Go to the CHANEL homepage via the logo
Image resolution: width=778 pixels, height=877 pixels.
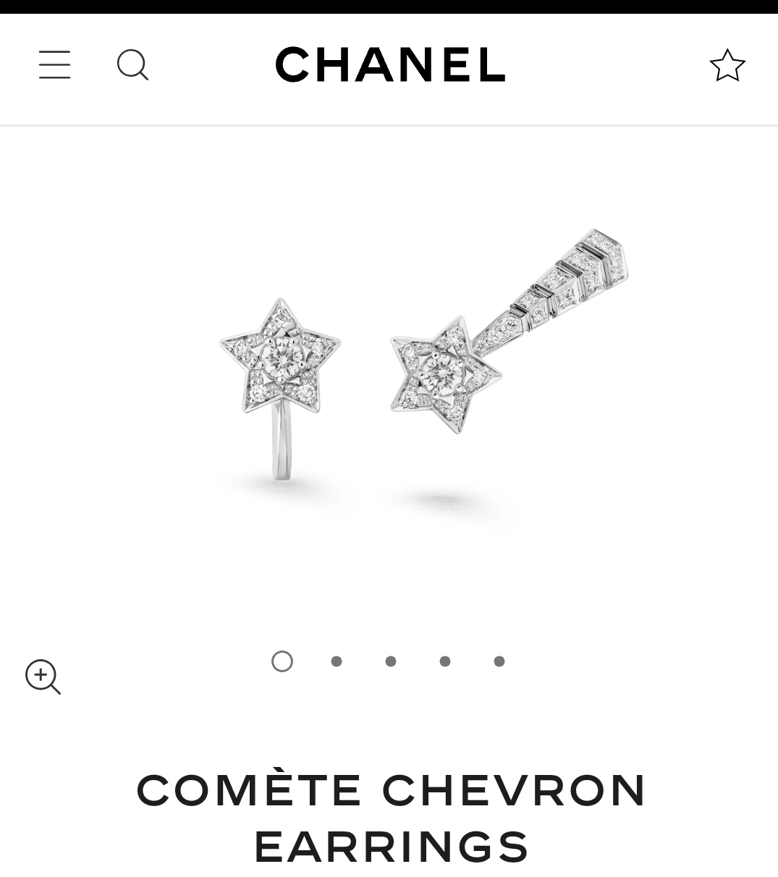390,64
